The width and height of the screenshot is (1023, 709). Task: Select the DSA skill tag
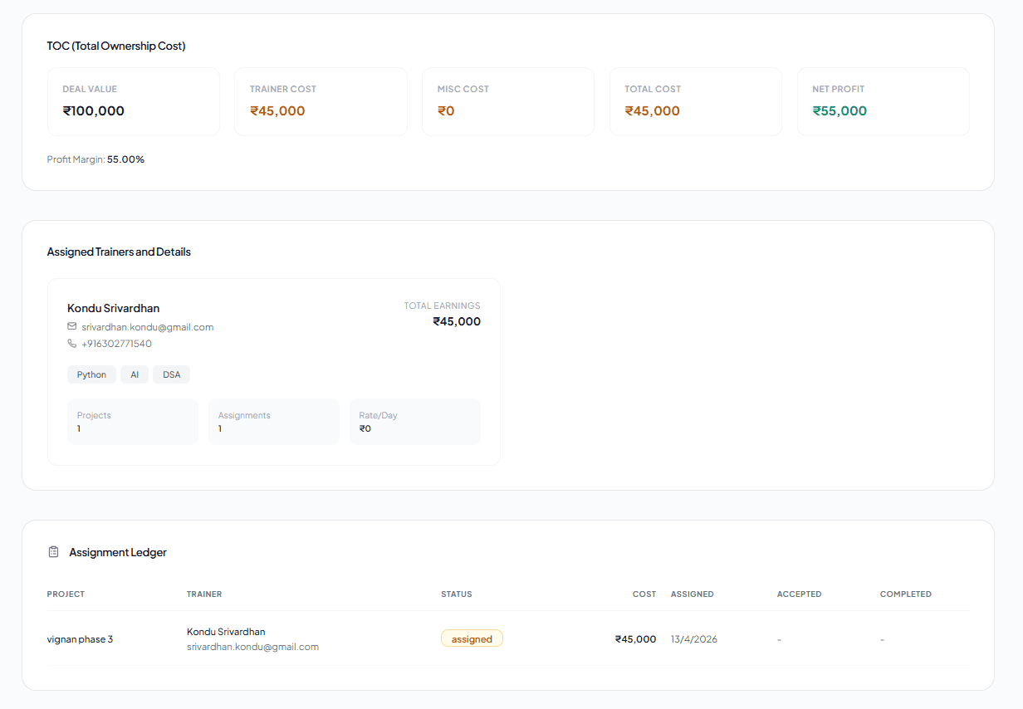pos(171,374)
